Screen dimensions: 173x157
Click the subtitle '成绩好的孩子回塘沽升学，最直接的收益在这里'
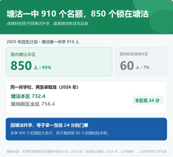pos(48,23)
